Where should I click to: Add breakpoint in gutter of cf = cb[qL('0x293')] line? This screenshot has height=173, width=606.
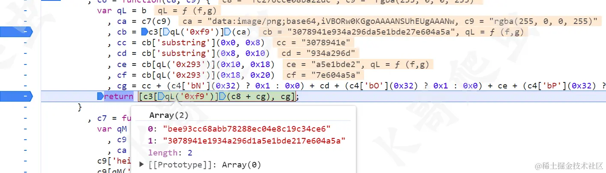pyautogui.click(x=26, y=74)
